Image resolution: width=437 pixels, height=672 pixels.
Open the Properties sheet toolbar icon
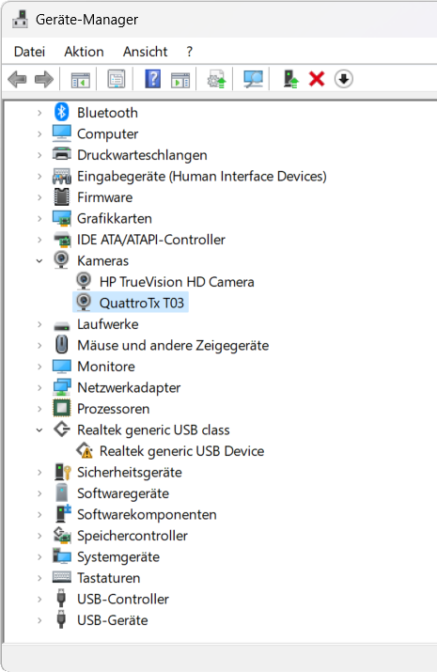click(x=117, y=79)
